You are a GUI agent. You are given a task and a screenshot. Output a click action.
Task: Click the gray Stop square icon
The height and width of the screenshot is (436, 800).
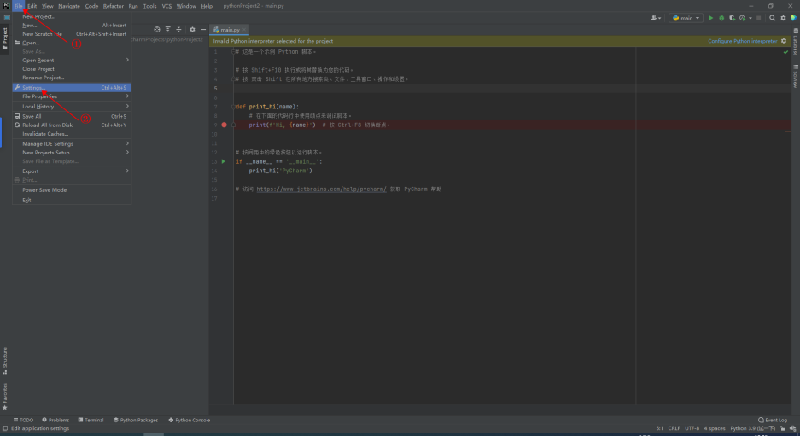point(759,18)
